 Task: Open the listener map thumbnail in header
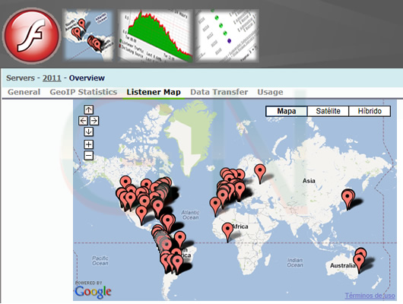88,35
